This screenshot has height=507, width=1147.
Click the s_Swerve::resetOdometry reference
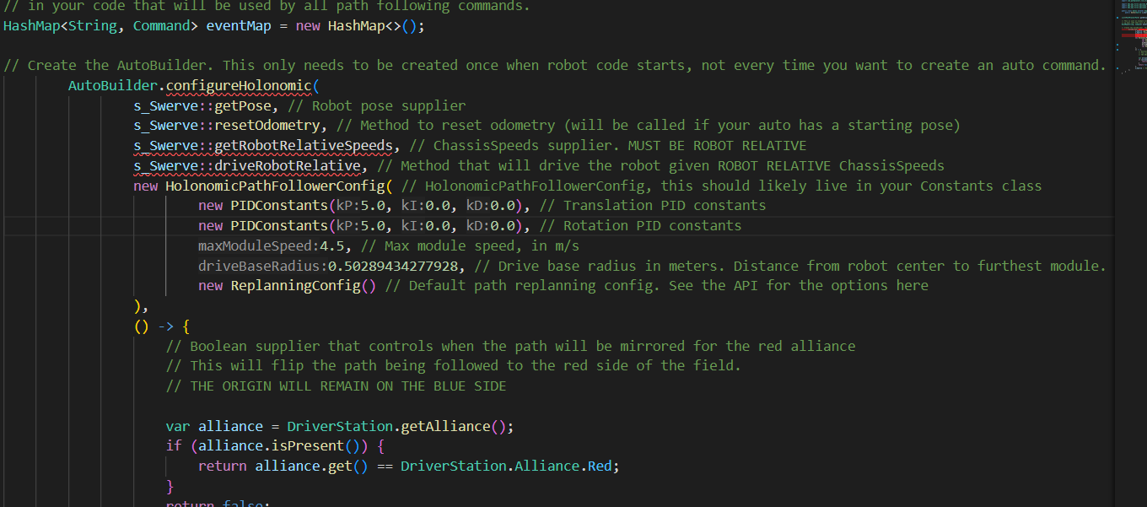[x=227, y=126]
